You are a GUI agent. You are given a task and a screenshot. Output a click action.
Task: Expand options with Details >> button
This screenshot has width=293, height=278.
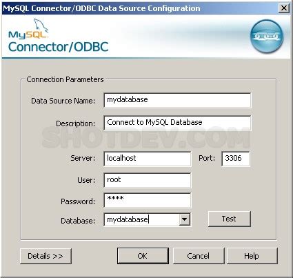point(46,256)
